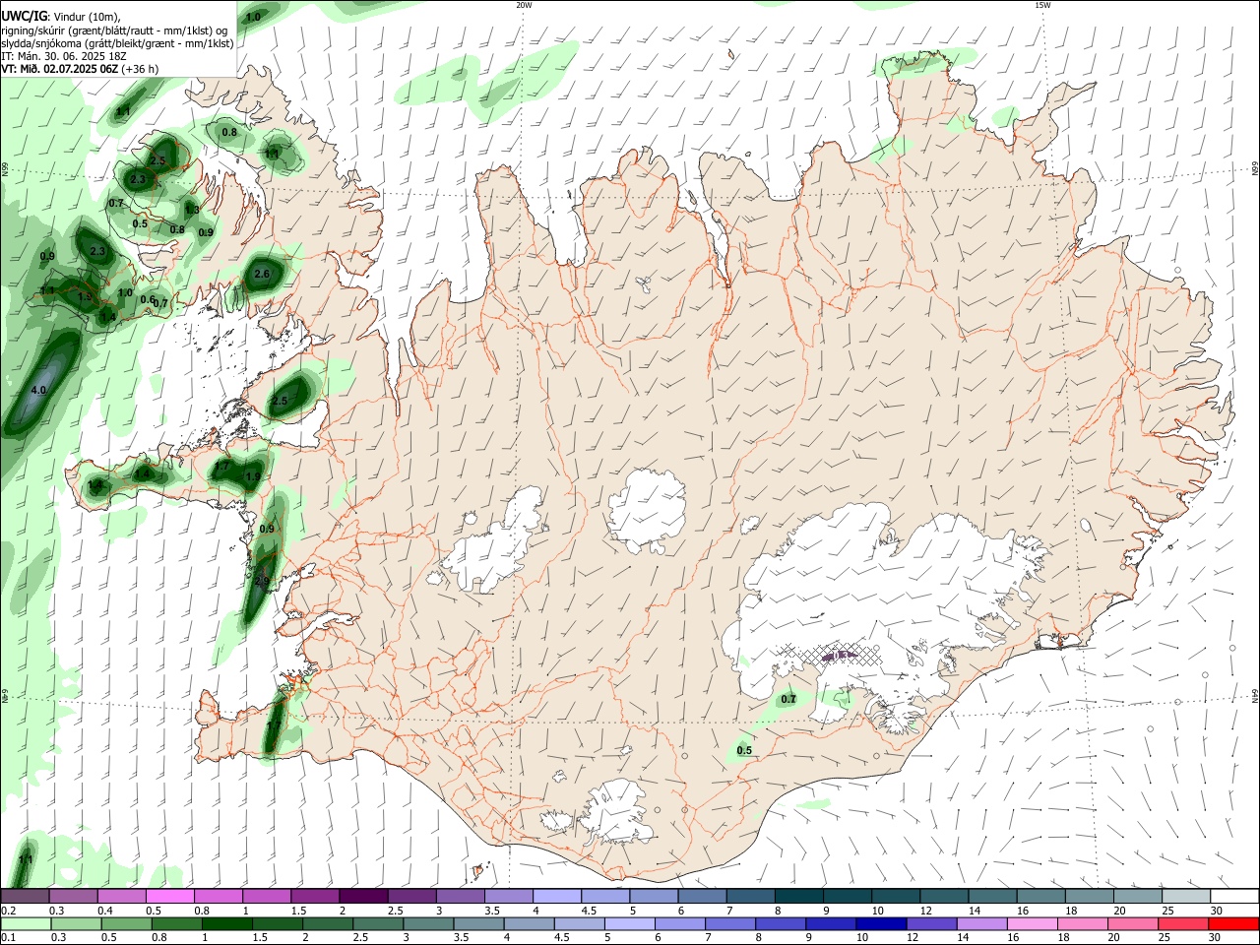Pick the red rain swatch from 25 to 30
Viewport: 1260px width, 945px height.
point(1183,923)
